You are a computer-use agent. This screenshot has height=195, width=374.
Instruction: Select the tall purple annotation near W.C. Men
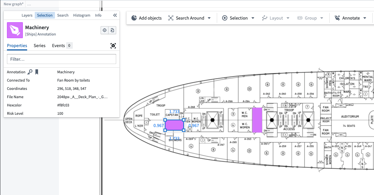(x=257, y=120)
